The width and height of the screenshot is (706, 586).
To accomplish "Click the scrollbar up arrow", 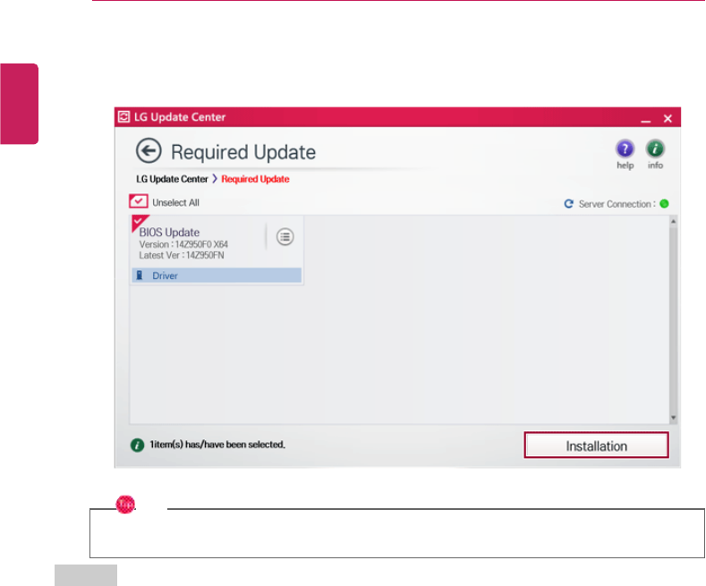I will click(673, 222).
